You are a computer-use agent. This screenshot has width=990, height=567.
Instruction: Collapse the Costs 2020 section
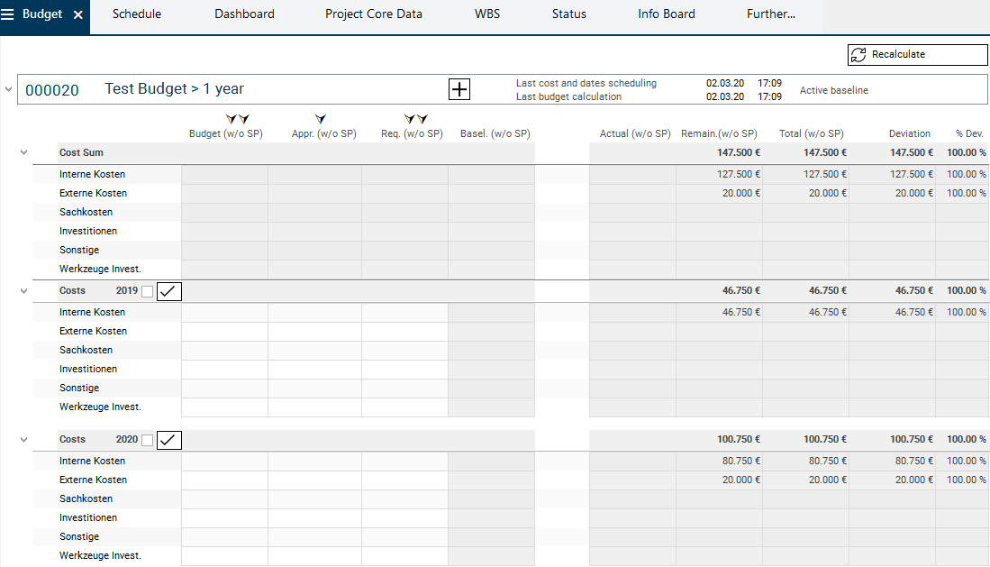pos(23,440)
